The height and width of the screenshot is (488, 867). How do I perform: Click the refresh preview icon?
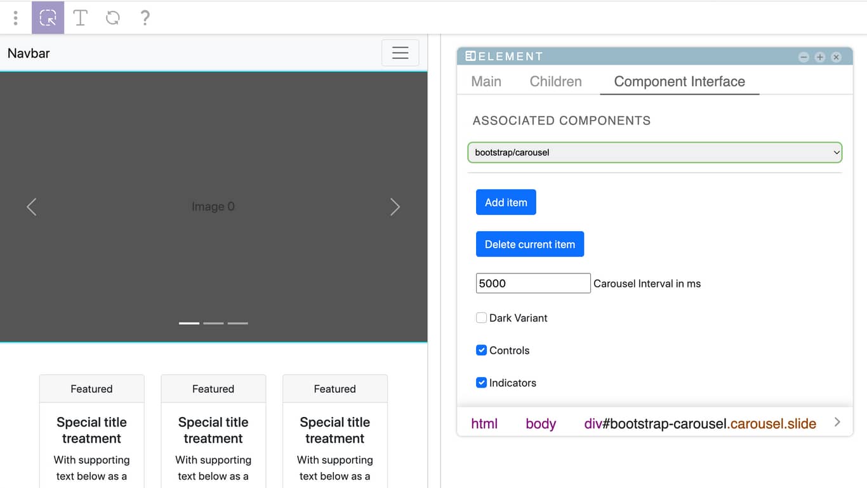click(x=113, y=18)
